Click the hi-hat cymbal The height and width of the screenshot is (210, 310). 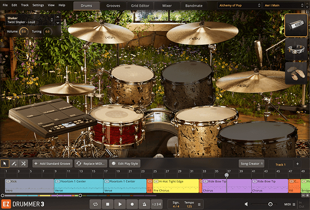(67, 89)
